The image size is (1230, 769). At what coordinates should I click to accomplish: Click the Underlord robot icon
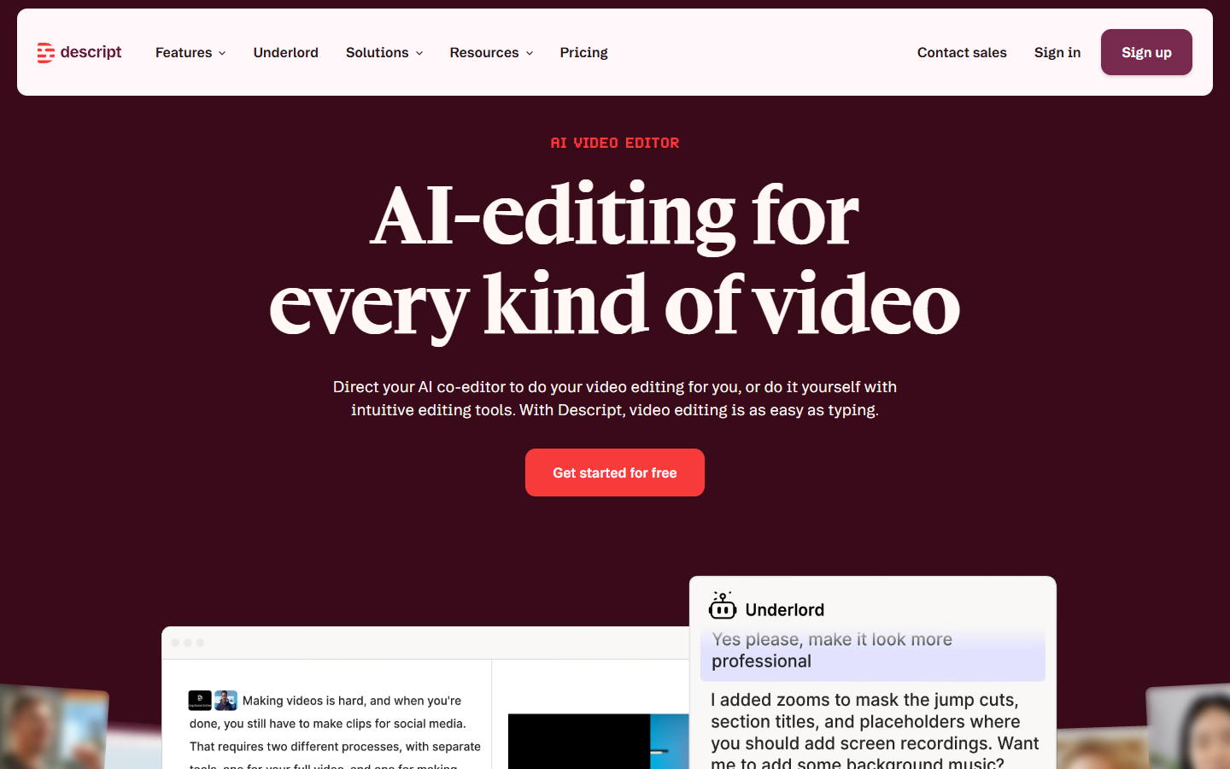coord(722,606)
